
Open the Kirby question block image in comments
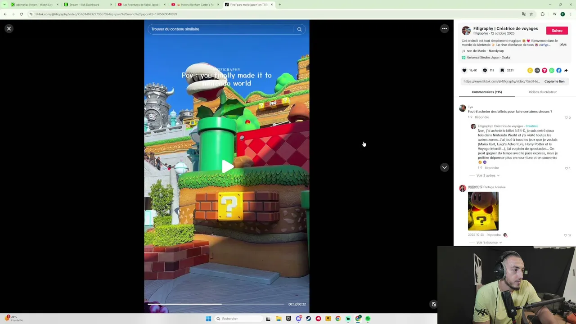pos(483,211)
